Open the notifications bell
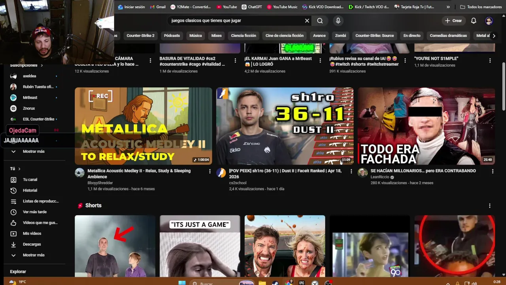The width and height of the screenshot is (506, 285). (474, 21)
